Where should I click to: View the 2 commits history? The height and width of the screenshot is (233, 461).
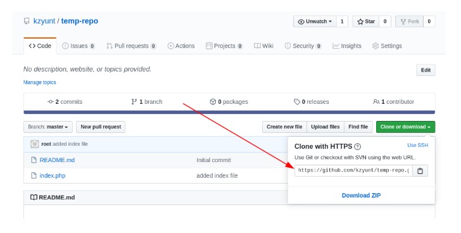(65, 102)
